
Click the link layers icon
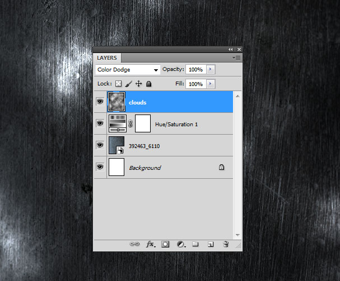coord(134,244)
